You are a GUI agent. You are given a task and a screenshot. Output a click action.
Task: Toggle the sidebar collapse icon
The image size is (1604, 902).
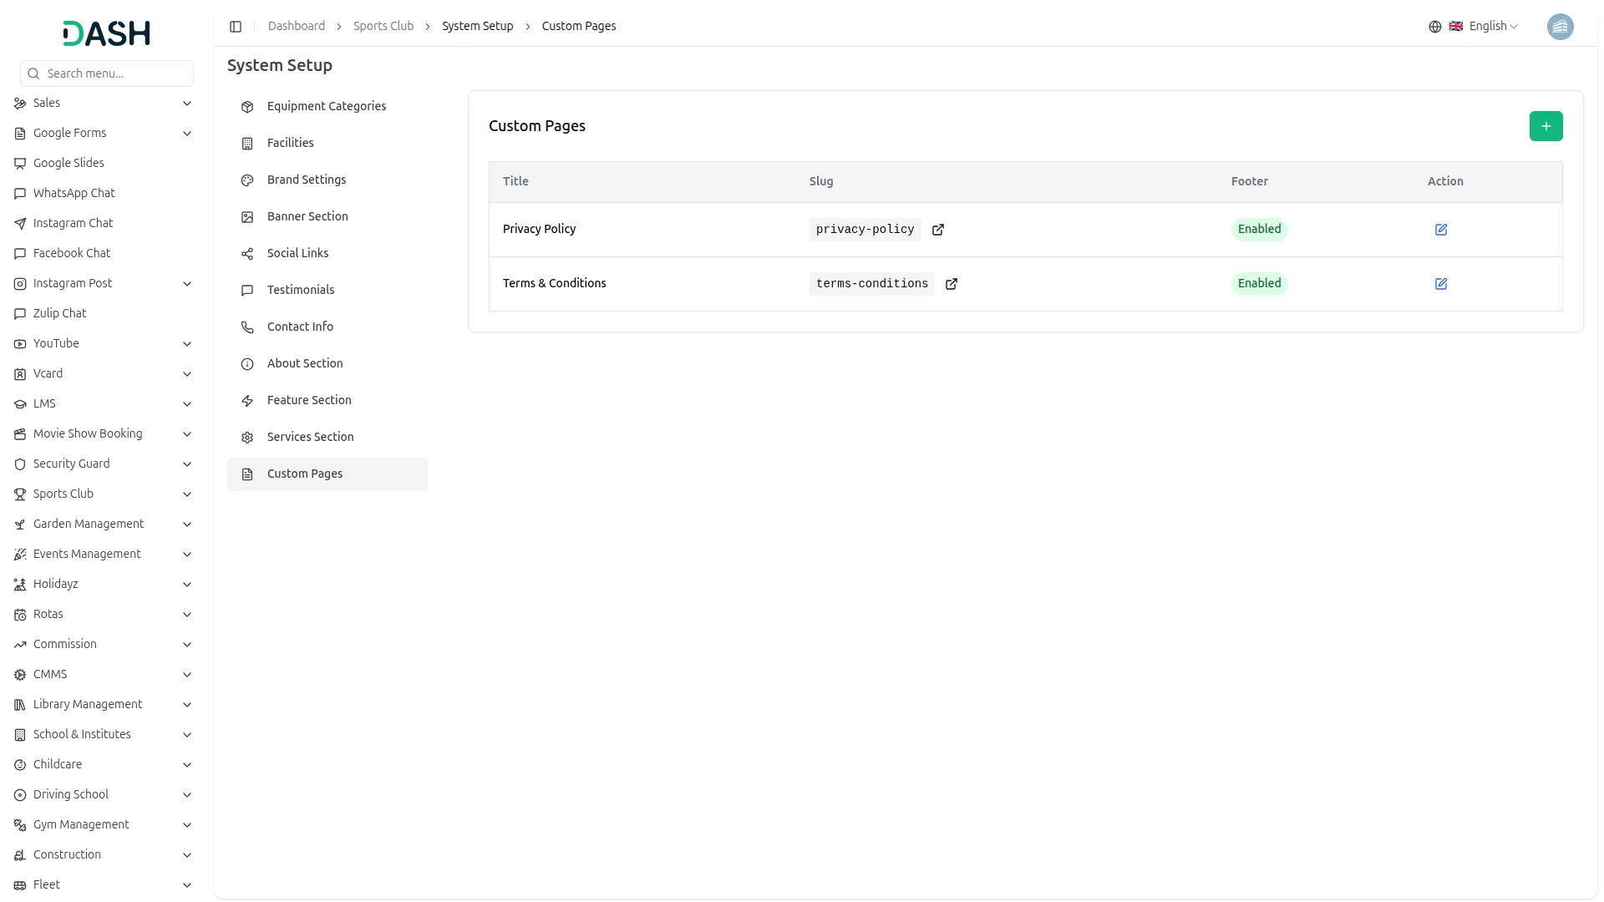[x=236, y=27]
